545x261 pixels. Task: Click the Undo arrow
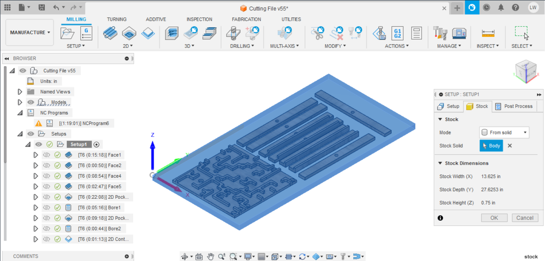(x=56, y=7)
